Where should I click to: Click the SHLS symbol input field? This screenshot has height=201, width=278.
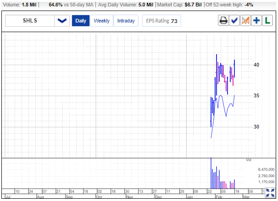(x=30, y=21)
